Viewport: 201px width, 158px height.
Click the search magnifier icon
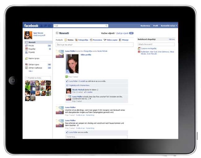[x=107, y=25]
